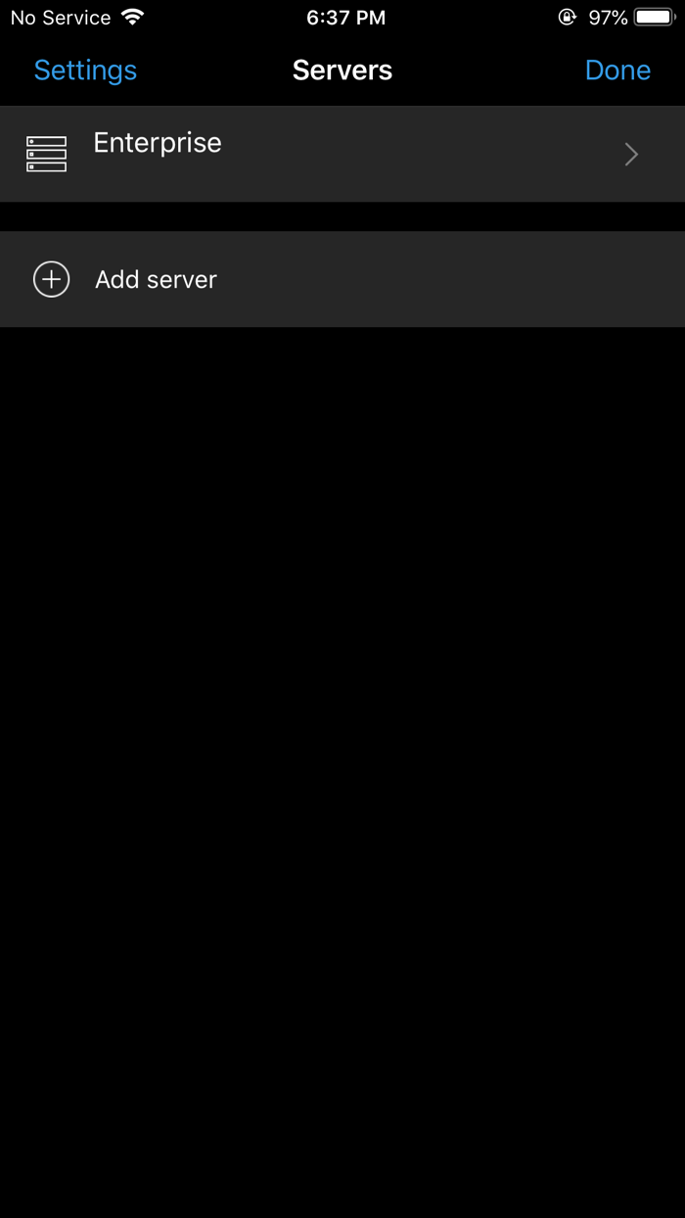The height and width of the screenshot is (1218, 685).
Task: Expand Enterprise details via the chevron arrow
Action: pos(631,154)
